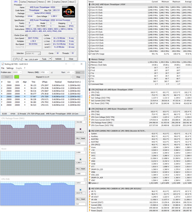The width and height of the screenshot is (192, 212).
Task: Switch to the Mainboard tab in CPU-Z
Action: (32, 2)
